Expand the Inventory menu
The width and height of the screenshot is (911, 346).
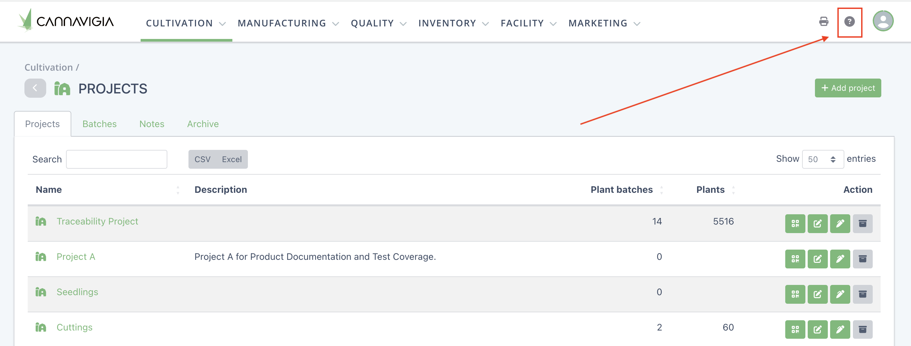(x=453, y=23)
